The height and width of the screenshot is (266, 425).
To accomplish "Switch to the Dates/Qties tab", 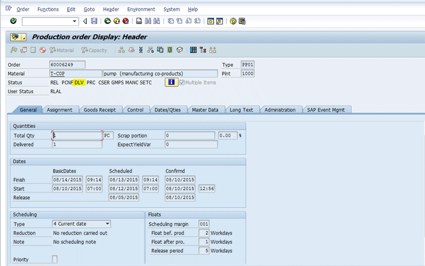I will [168, 110].
